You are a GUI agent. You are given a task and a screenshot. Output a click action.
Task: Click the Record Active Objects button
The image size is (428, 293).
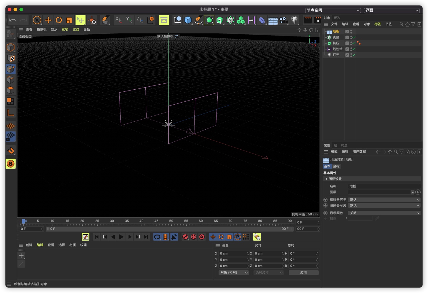click(185, 237)
